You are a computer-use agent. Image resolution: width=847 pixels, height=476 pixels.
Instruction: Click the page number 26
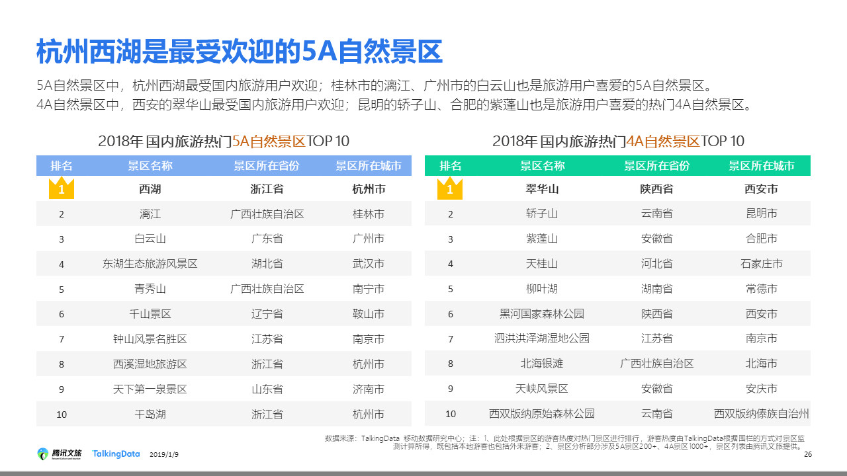coord(807,454)
